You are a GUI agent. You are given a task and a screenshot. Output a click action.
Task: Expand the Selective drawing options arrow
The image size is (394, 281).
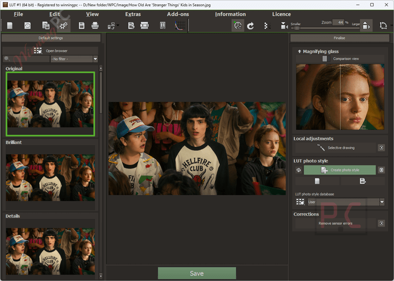point(381,148)
